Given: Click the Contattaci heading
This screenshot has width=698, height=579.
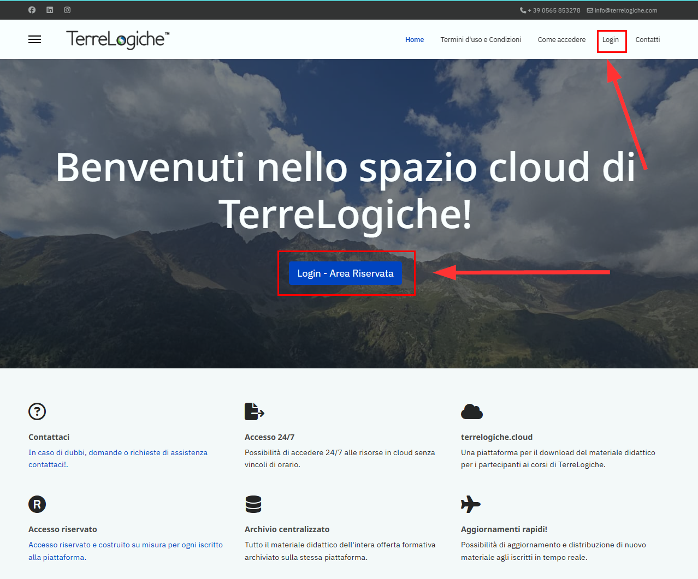Looking at the screenshot, I should click(x=49, y=437).
